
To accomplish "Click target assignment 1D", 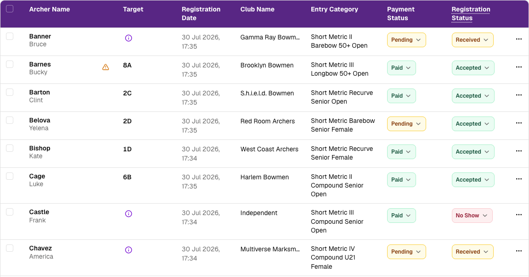I will pyautogui.click(x=127, y=150).
